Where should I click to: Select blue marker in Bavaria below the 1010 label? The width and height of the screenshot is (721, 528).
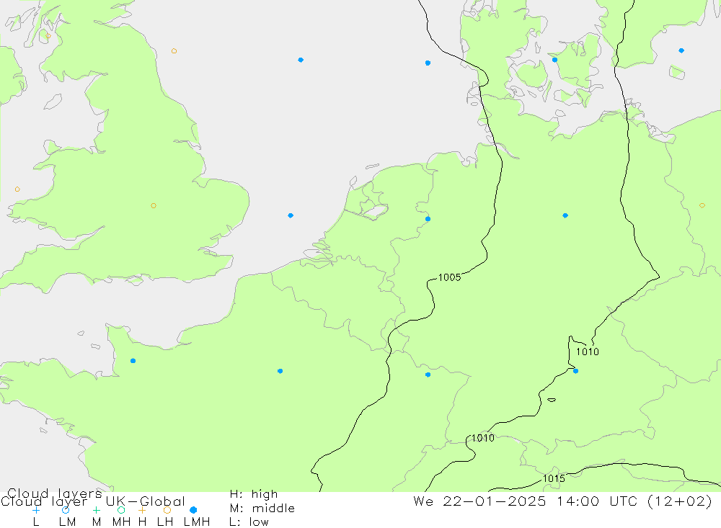tap(575, 371)
